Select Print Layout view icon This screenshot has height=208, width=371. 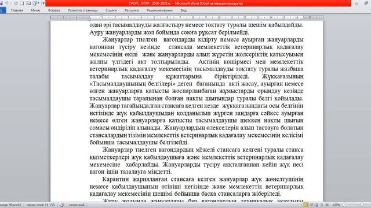click(x=306, y=205)
